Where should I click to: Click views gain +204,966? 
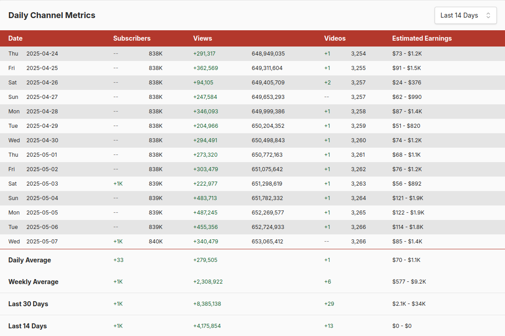point(205,126)
